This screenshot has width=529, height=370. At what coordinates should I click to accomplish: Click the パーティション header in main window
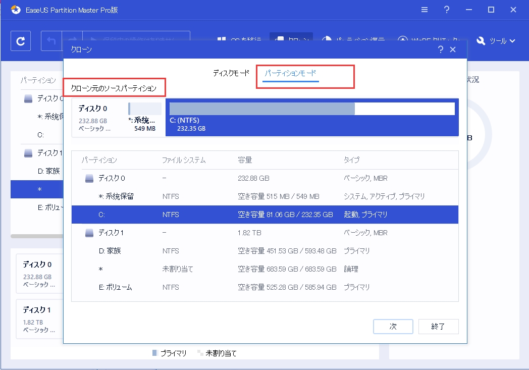(x=38, y=80)
